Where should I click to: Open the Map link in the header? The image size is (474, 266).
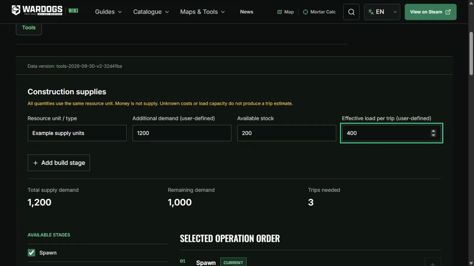click(x=285, y=12)
